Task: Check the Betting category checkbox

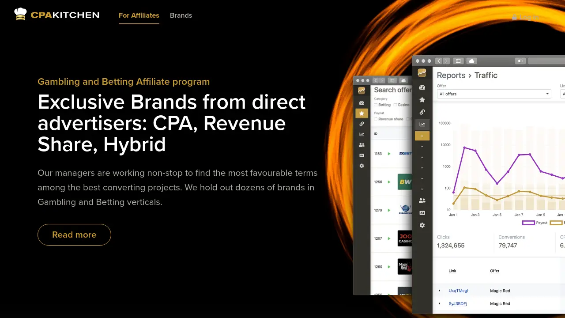Action: click(376, 105)
